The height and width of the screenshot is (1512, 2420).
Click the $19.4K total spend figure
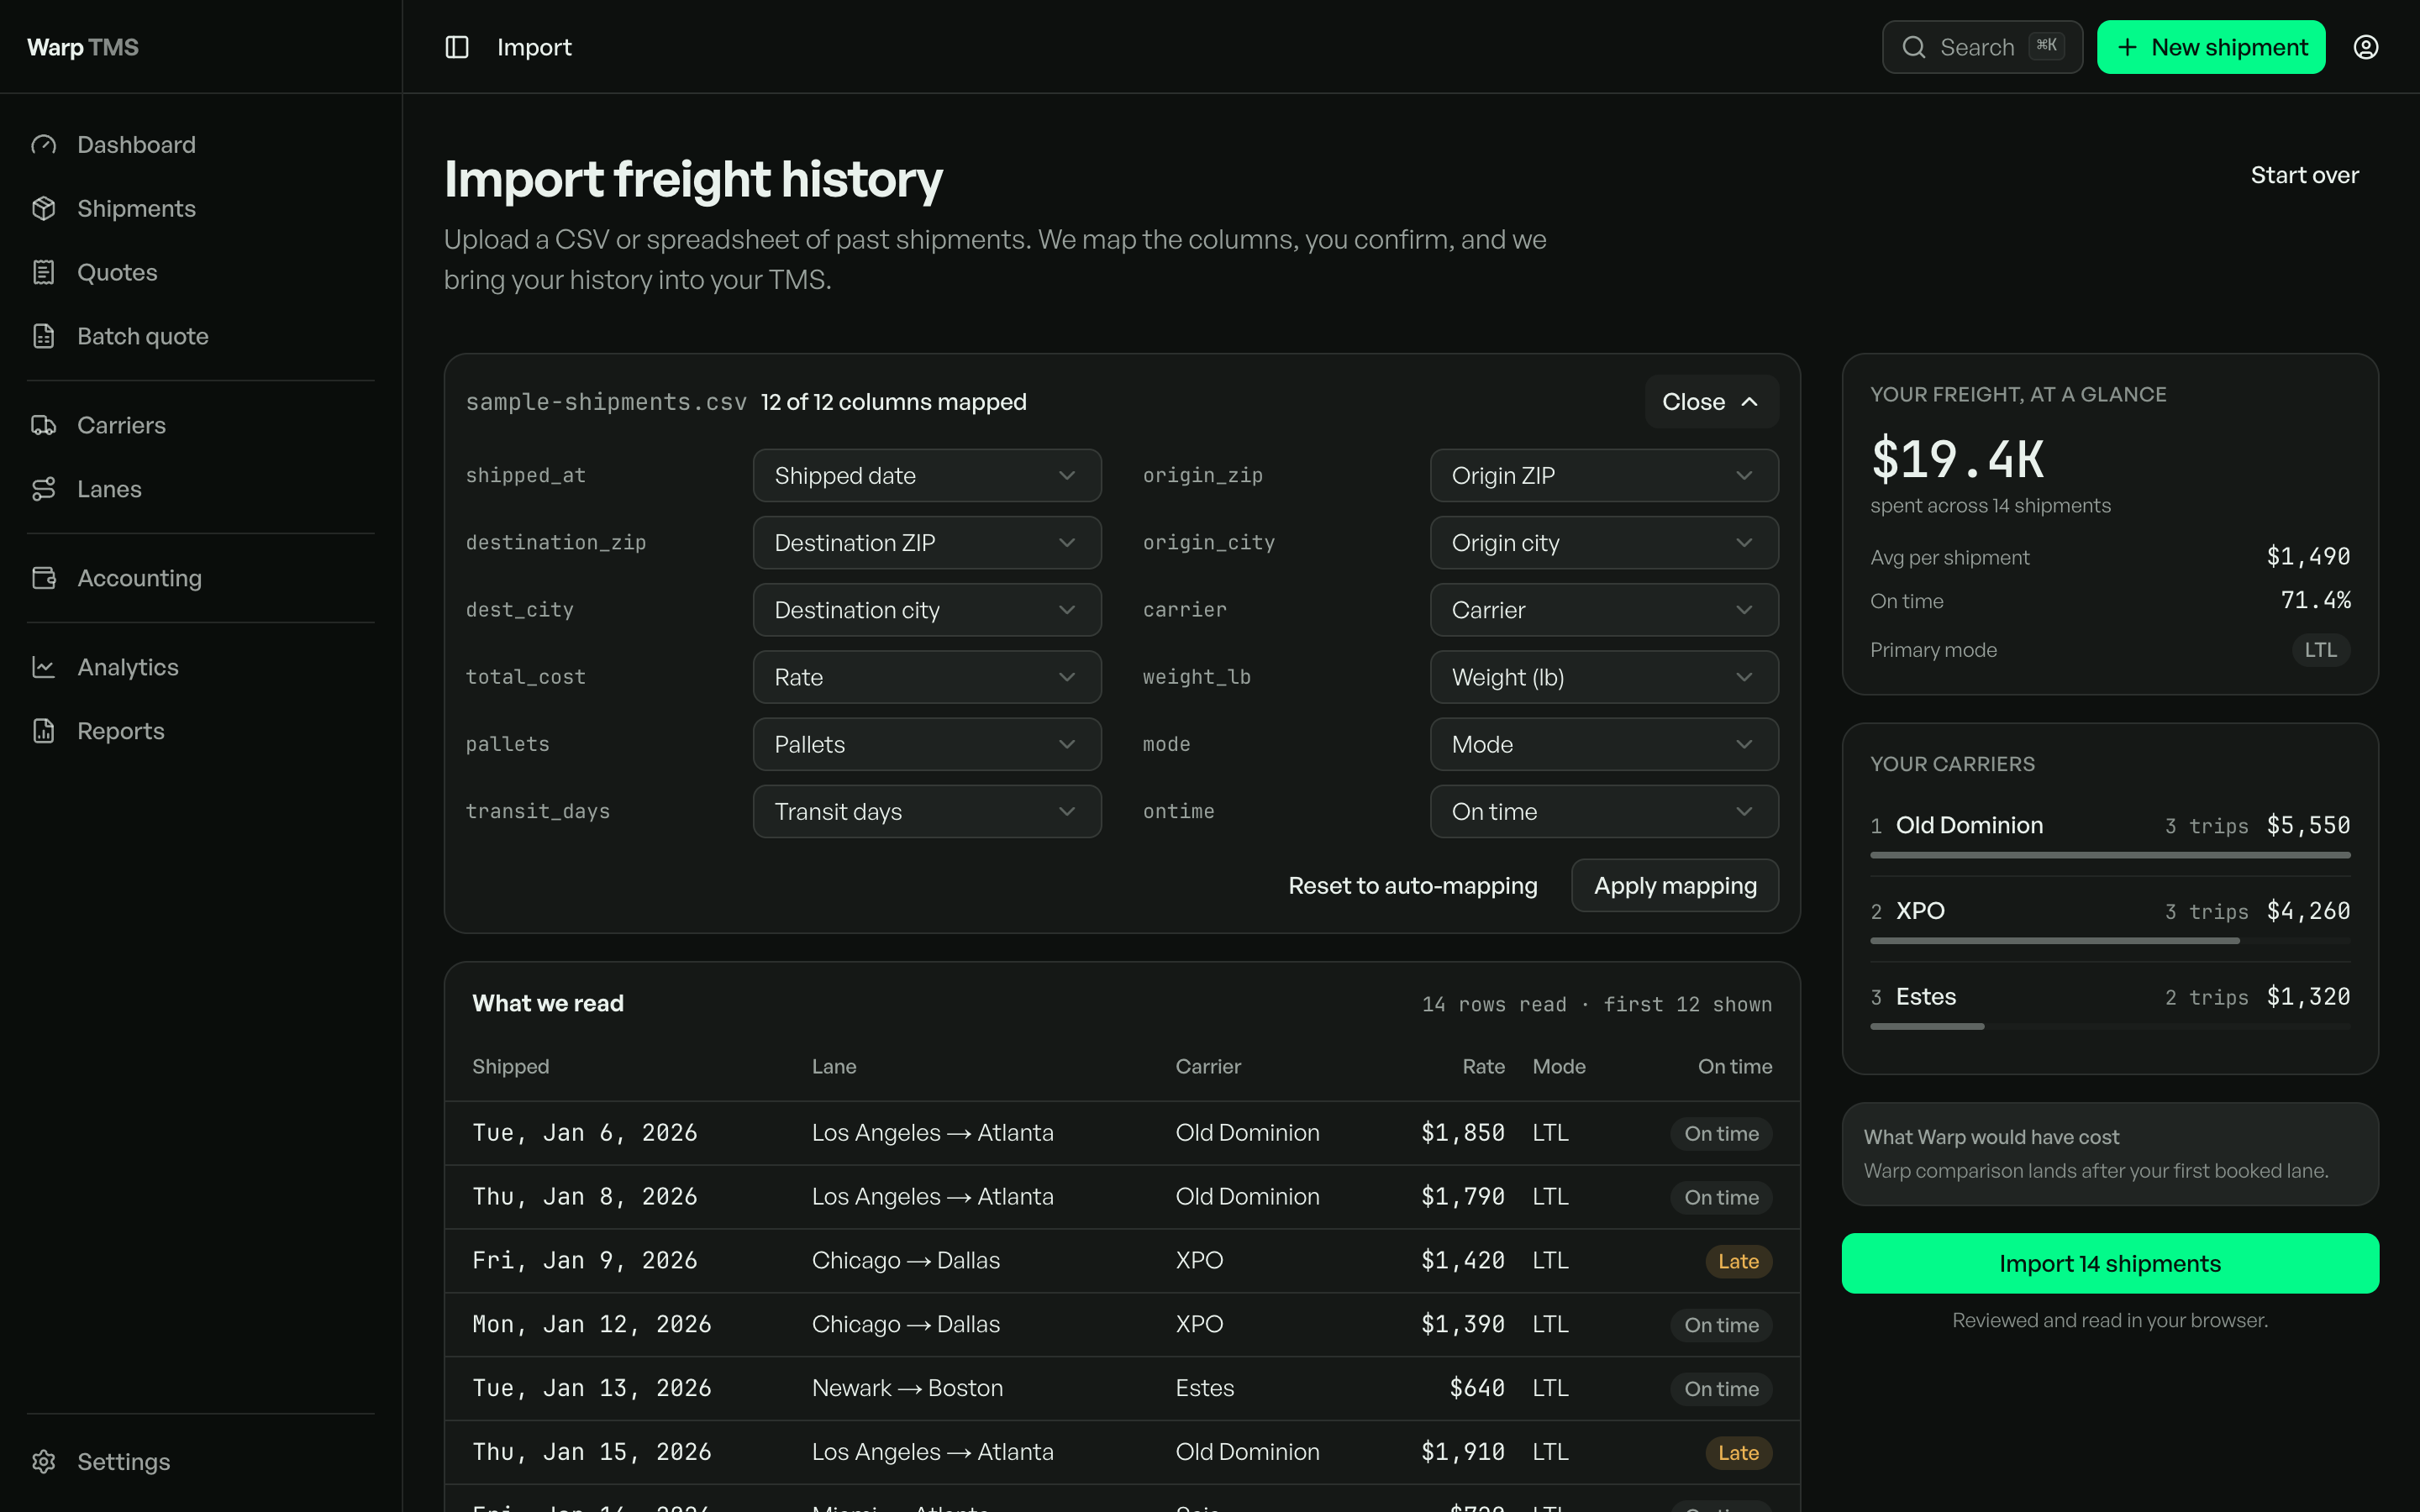pyautogui.click(x=1957, y=459)
